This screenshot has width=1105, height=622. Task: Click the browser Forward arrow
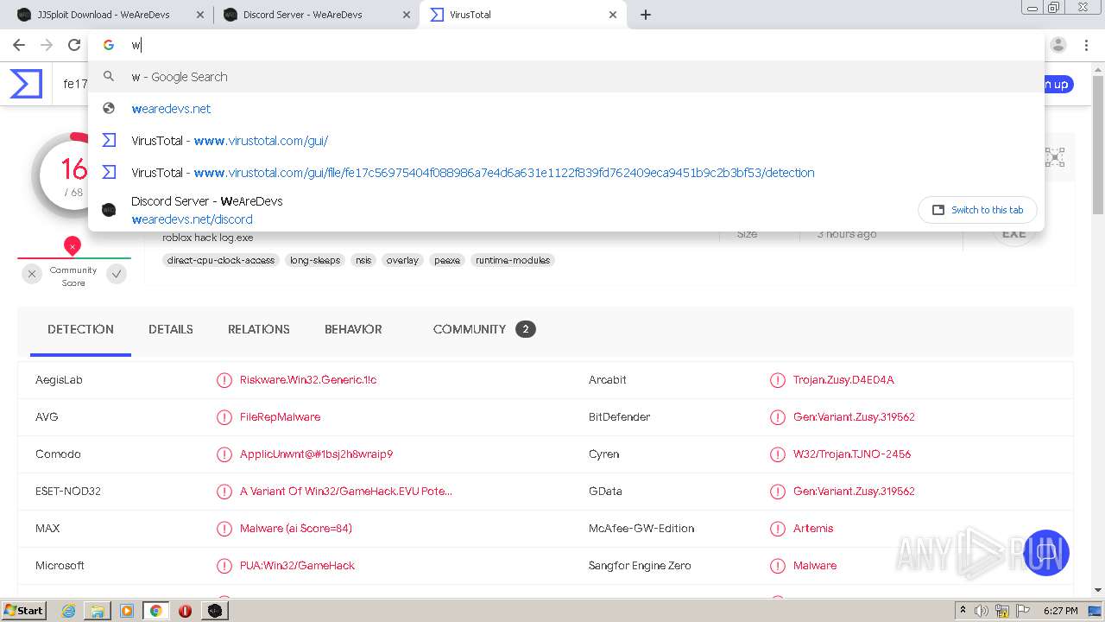[x=47, y=45]
